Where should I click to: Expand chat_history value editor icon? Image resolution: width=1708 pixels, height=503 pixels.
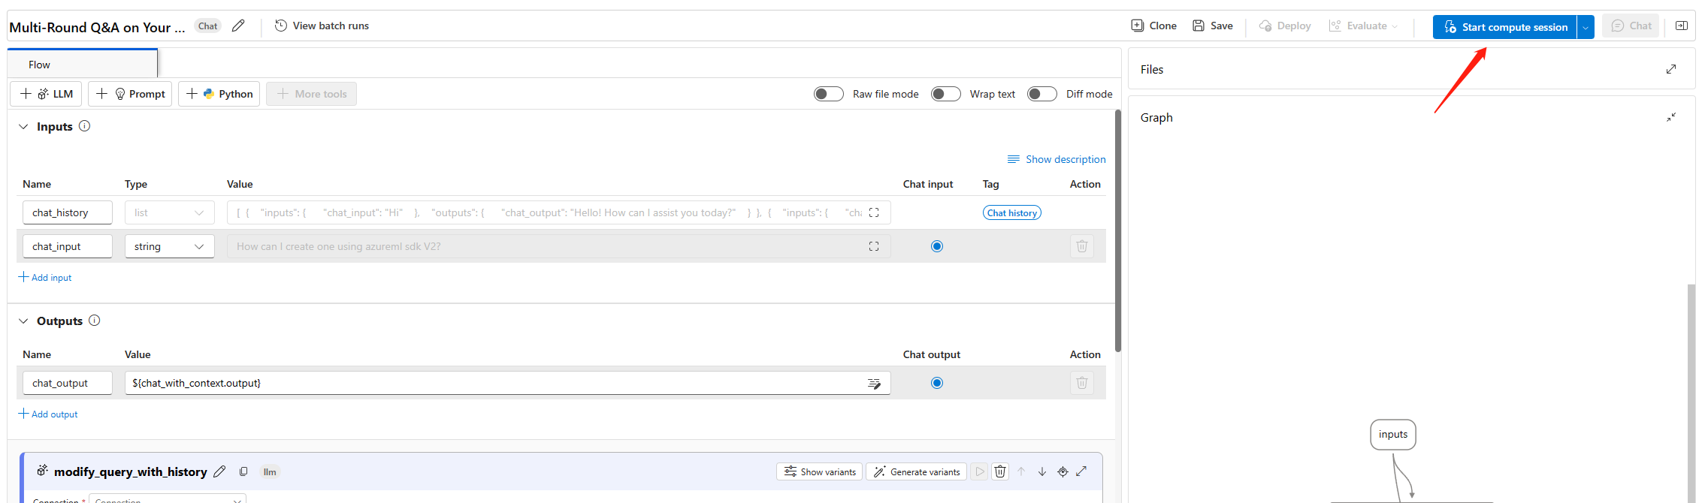point(874,212)
